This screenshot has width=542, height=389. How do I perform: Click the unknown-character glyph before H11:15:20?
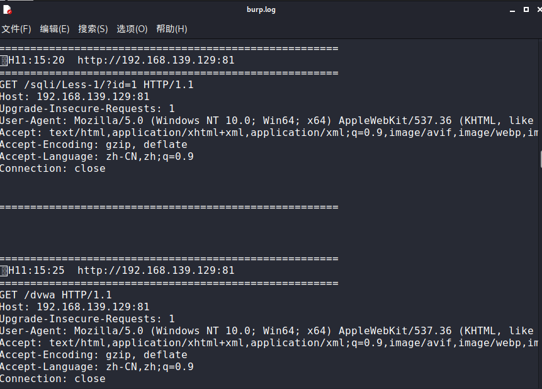point(4,61)
